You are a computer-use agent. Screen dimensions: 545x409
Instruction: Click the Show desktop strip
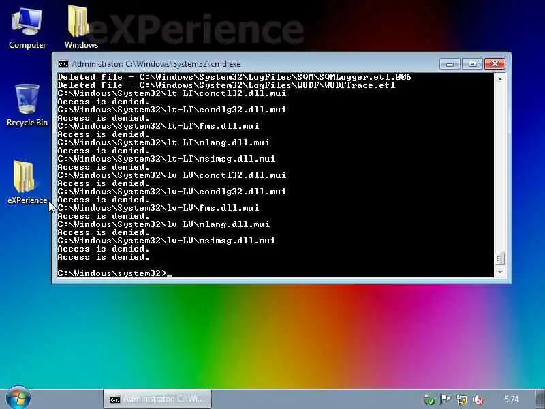(x=540, y=399)
